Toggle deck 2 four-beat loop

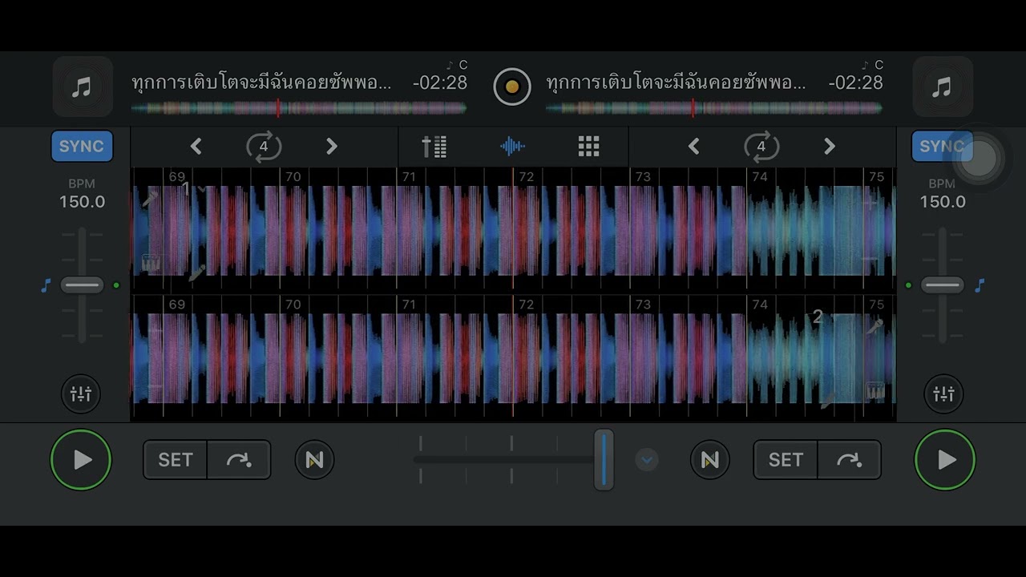click(x=761, y=147)
